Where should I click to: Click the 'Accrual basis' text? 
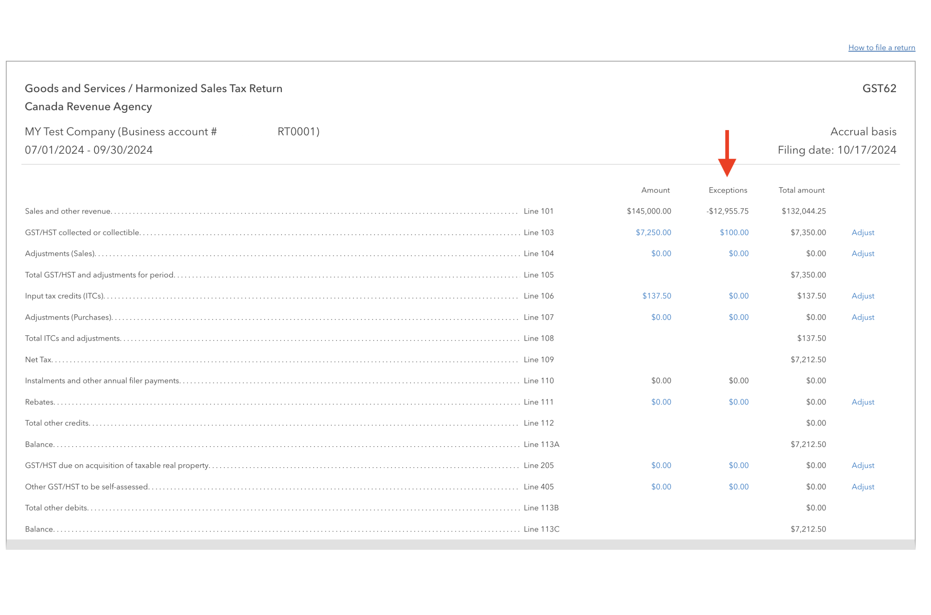click(863, 132)
